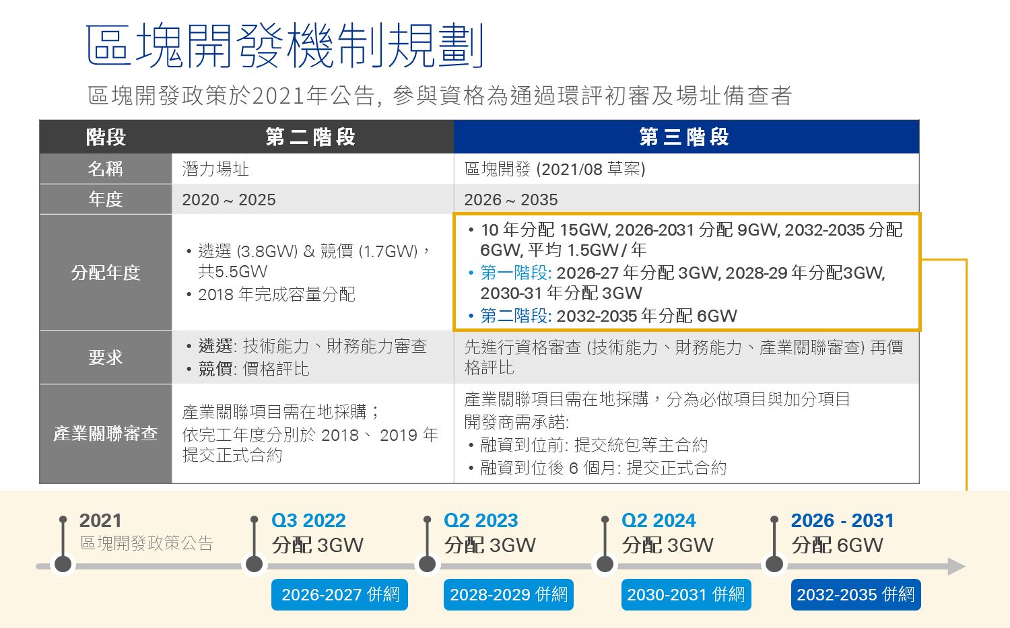The image size is (1010, 628).
Task: Click the 2030-2031 併網 blue label
Action: click(x=685, y=595)
